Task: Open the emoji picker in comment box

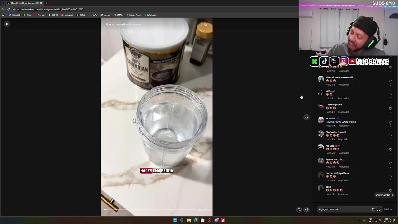Action: click(378, 209)
